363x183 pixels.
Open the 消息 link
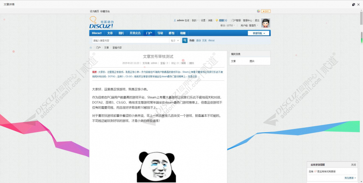210,20
